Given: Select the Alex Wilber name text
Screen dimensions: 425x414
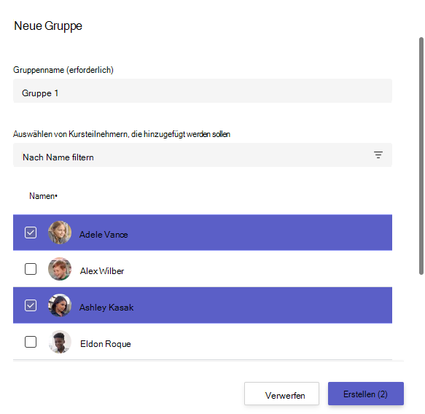Looking at the screenshot, I should [x=102, y=271].
